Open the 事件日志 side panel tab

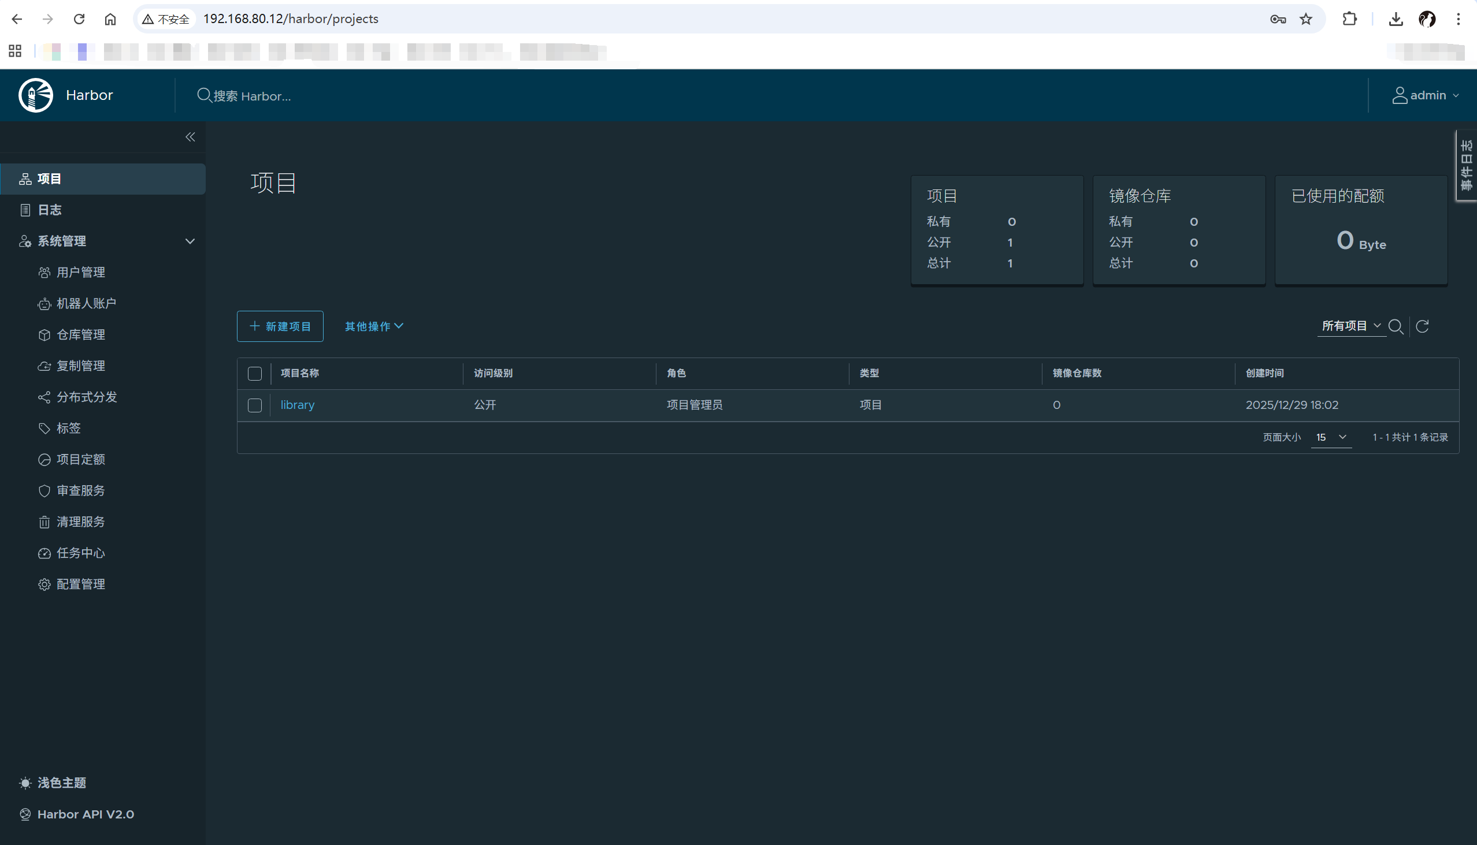[1466, 165]
